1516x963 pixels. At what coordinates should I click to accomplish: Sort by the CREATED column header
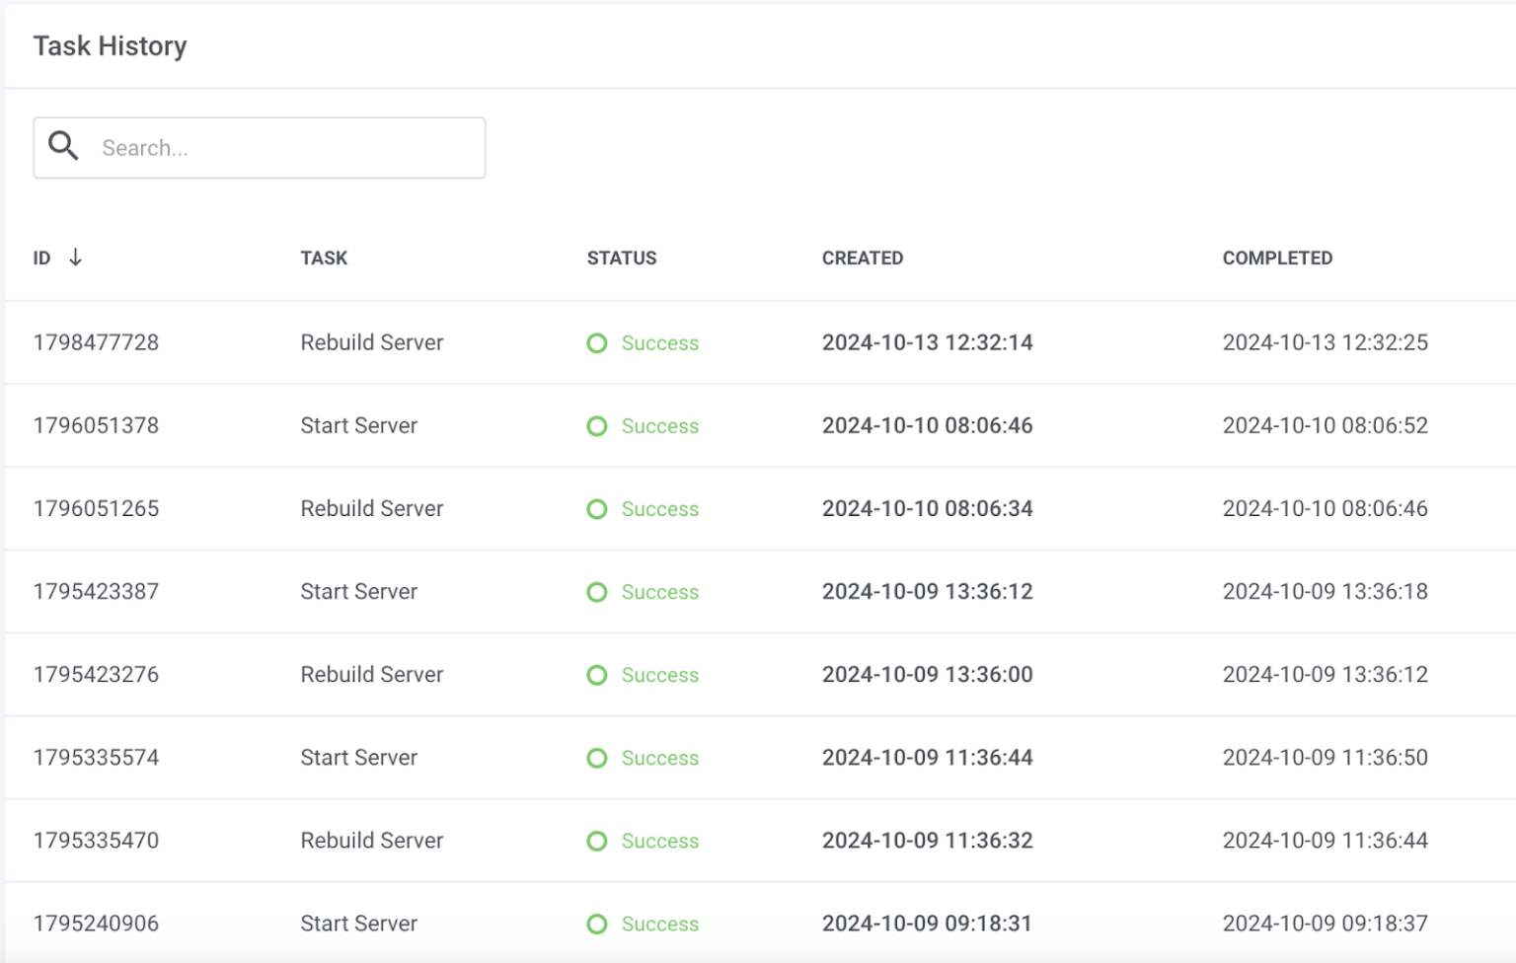pos(863,258)
